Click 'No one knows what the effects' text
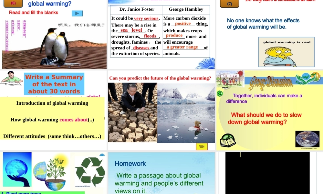Viewport: 323px width, 194px height. point(263,20)
